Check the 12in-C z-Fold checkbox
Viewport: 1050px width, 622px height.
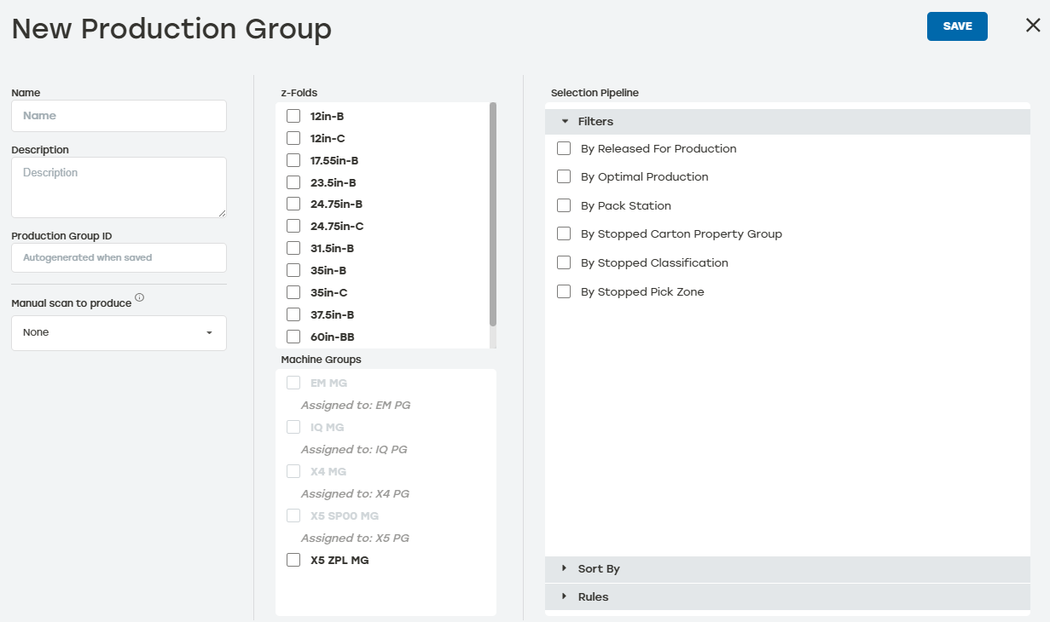[x=293, y=138]
